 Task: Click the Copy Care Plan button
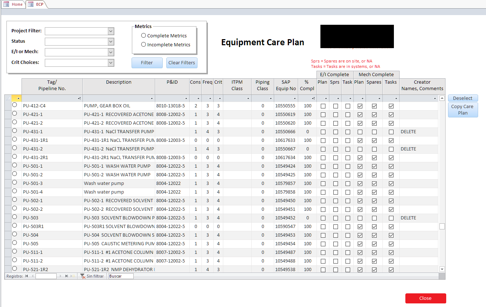[x=463, y=110]
